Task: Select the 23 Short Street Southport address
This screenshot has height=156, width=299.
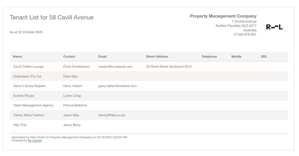Action: (x=169, y=67)
